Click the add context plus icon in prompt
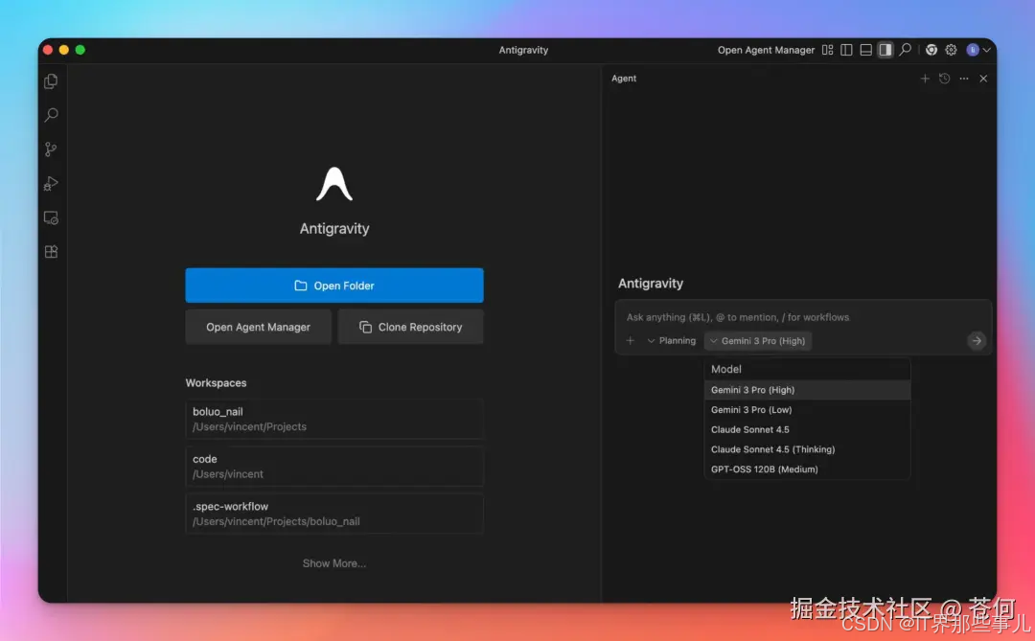The image size is (1035, 641). pyautogui.click(x=631, y=341)
